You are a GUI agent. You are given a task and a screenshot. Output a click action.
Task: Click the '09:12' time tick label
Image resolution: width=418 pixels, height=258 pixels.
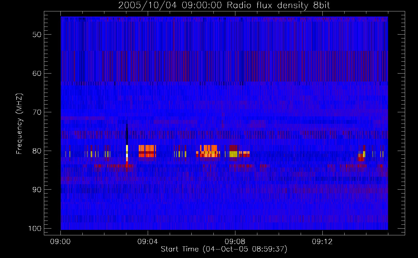[322, 242]
